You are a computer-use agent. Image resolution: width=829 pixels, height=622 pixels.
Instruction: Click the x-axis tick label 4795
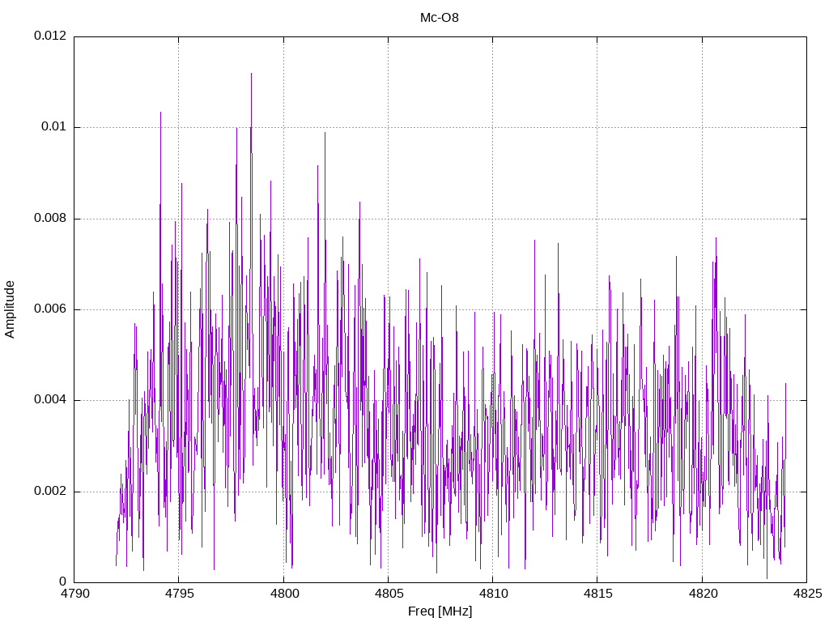[x=179, y=594]
